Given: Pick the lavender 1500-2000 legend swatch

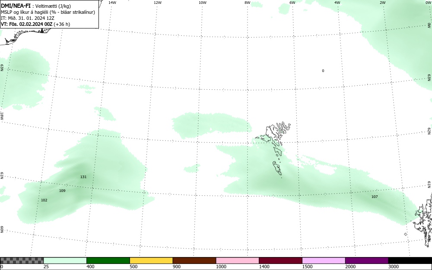Looking at the screenshot, I should tap(324, 261).
